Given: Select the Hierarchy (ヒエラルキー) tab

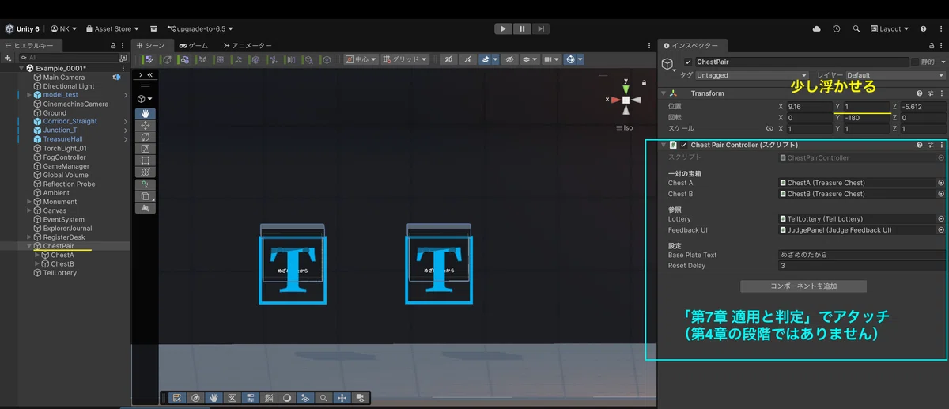Looking at the screenshot, I should [30, 46].
